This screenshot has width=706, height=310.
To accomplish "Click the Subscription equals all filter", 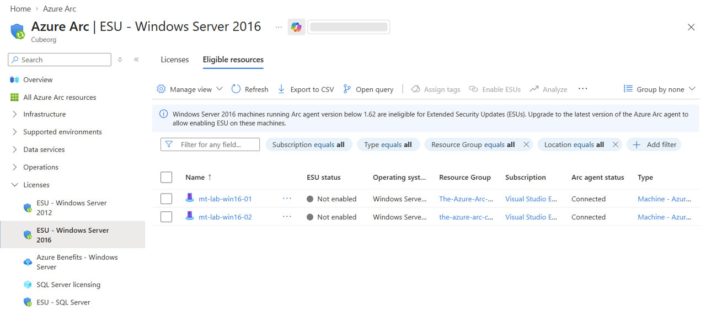I will [308, 145].
